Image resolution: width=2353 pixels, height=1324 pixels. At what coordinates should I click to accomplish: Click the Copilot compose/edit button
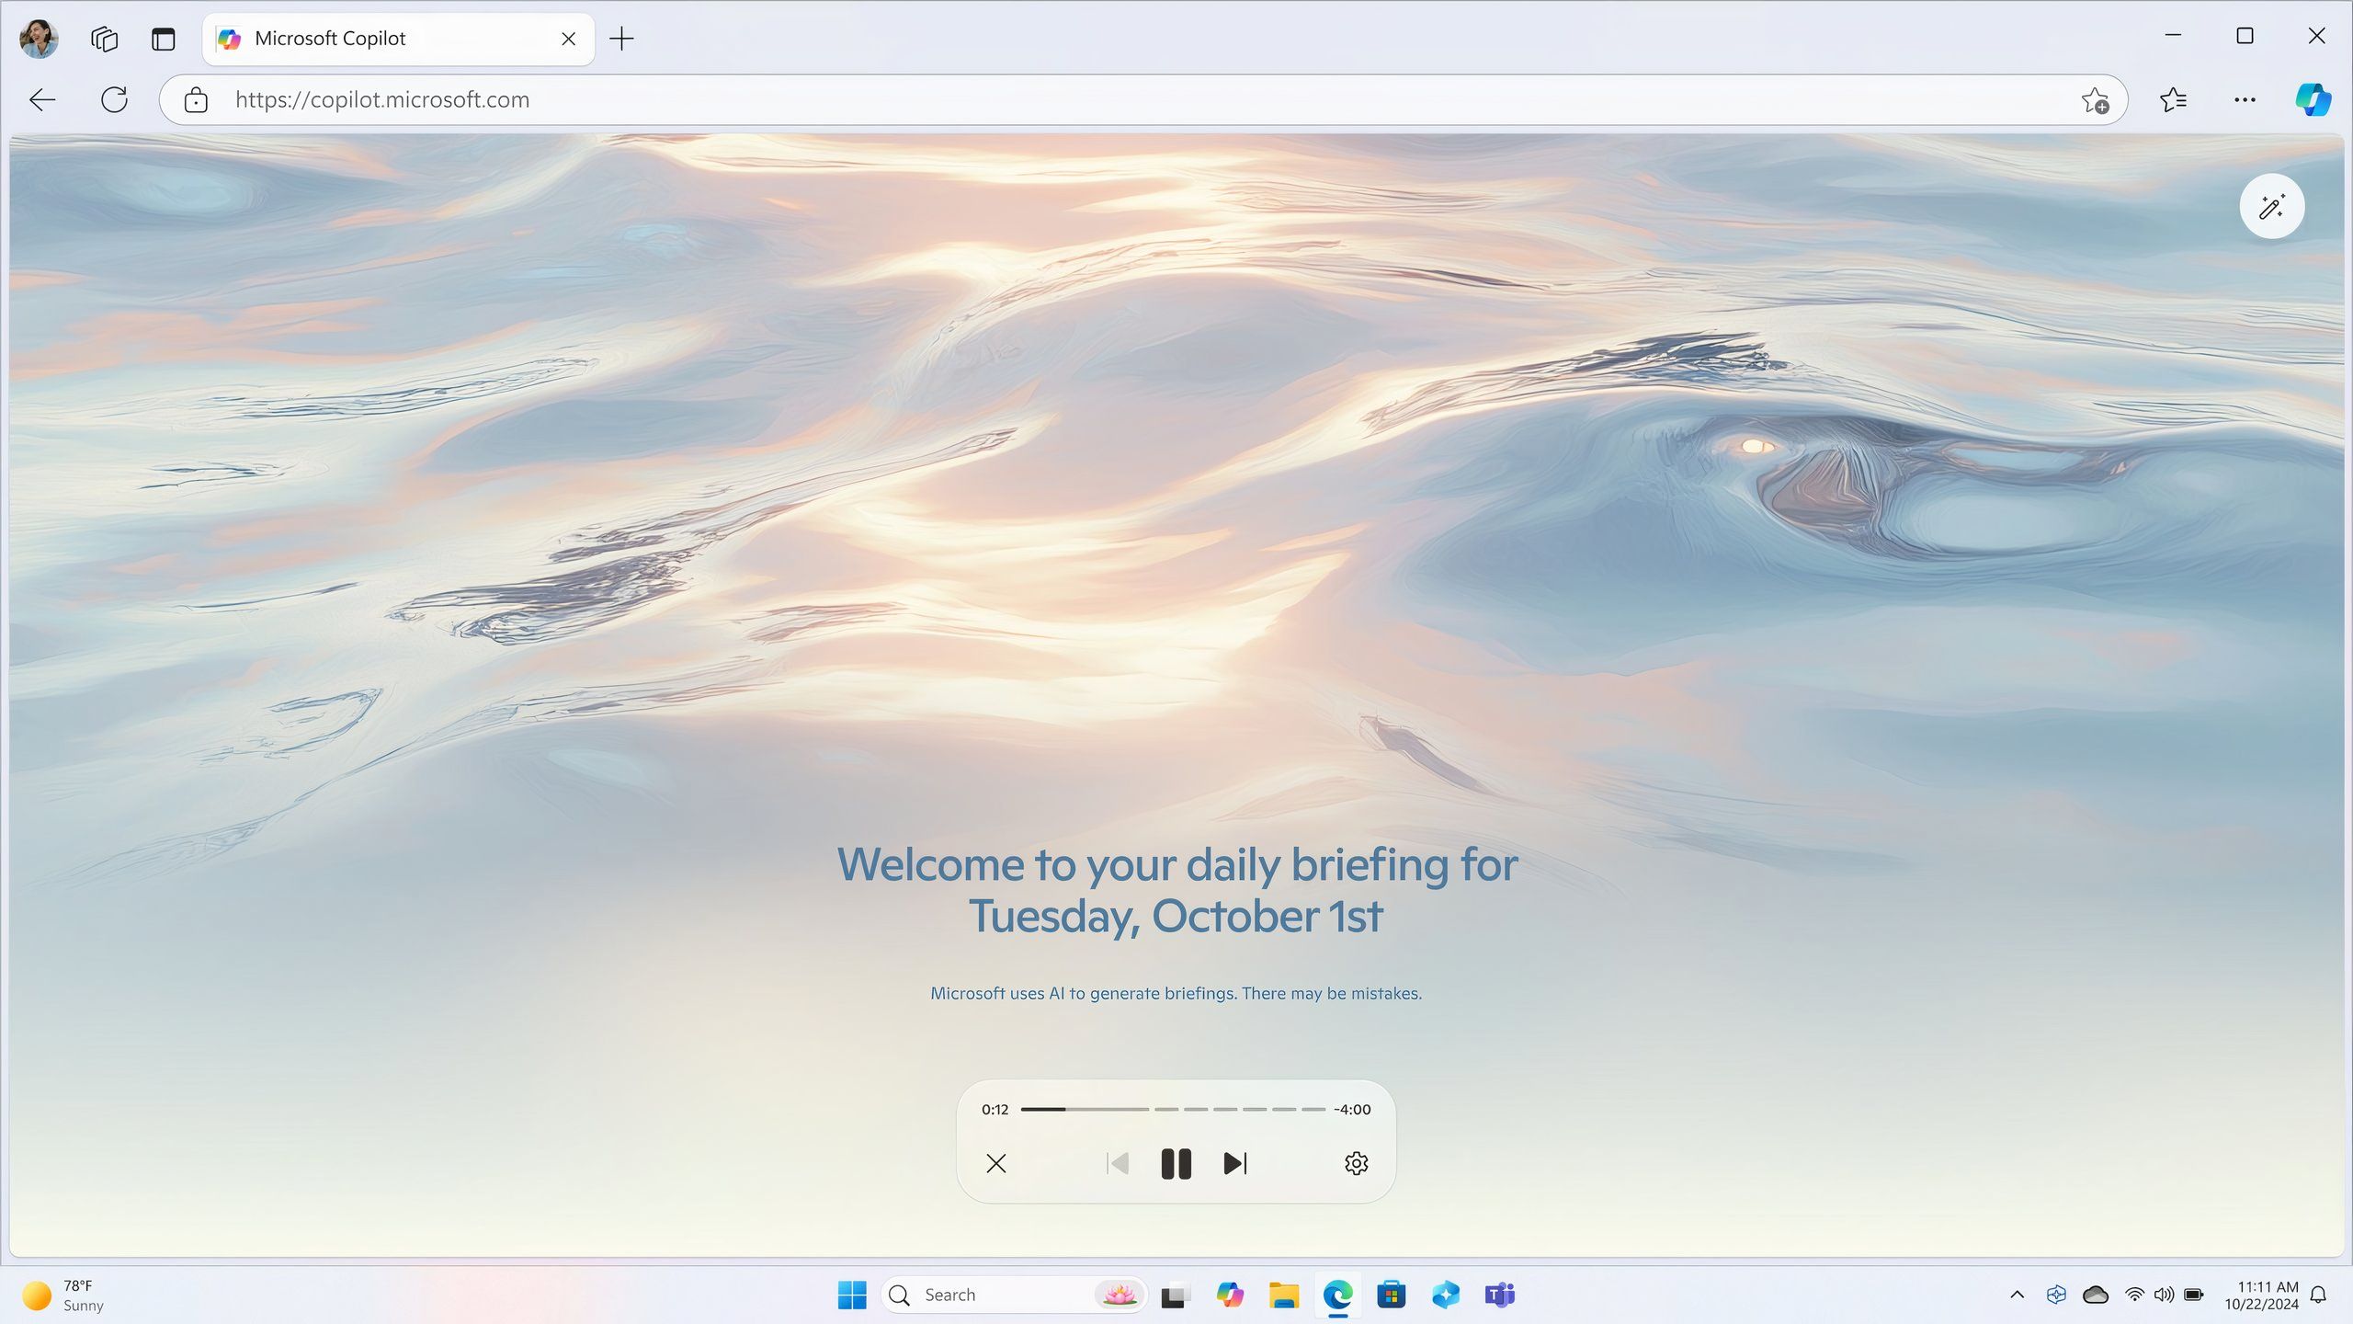(x=2272, y=207)
